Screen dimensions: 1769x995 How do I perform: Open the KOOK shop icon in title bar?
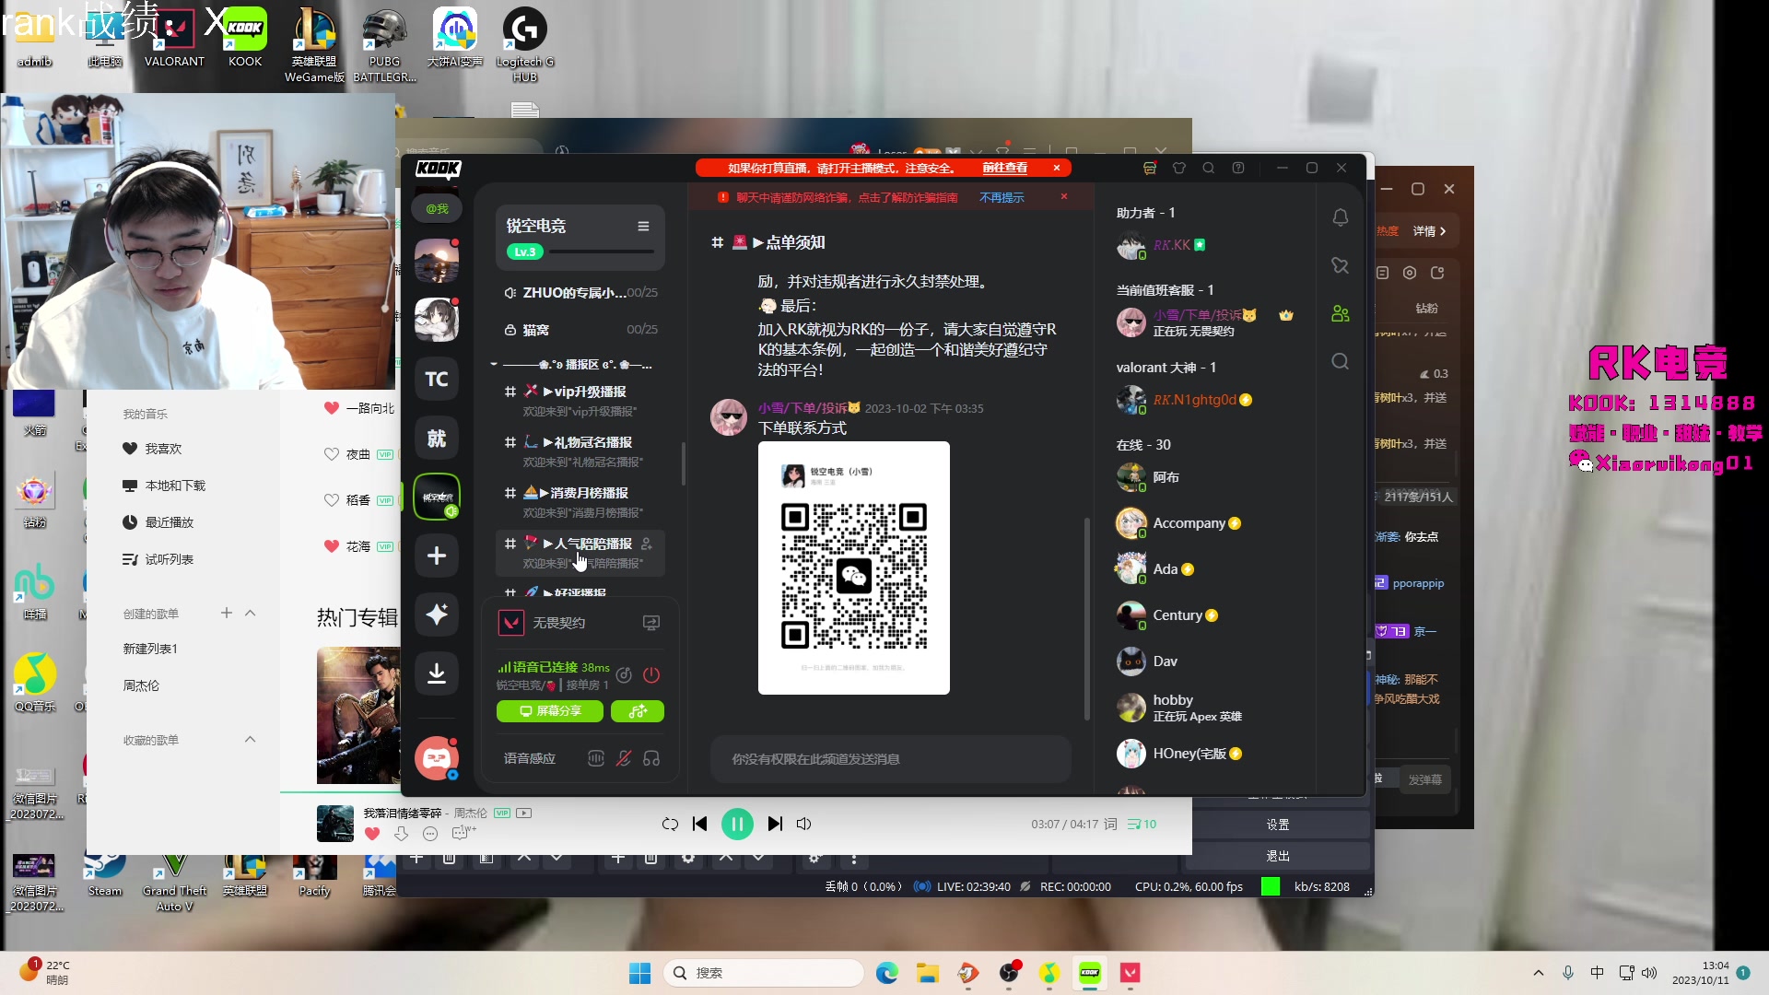(x=1150, y=168)
